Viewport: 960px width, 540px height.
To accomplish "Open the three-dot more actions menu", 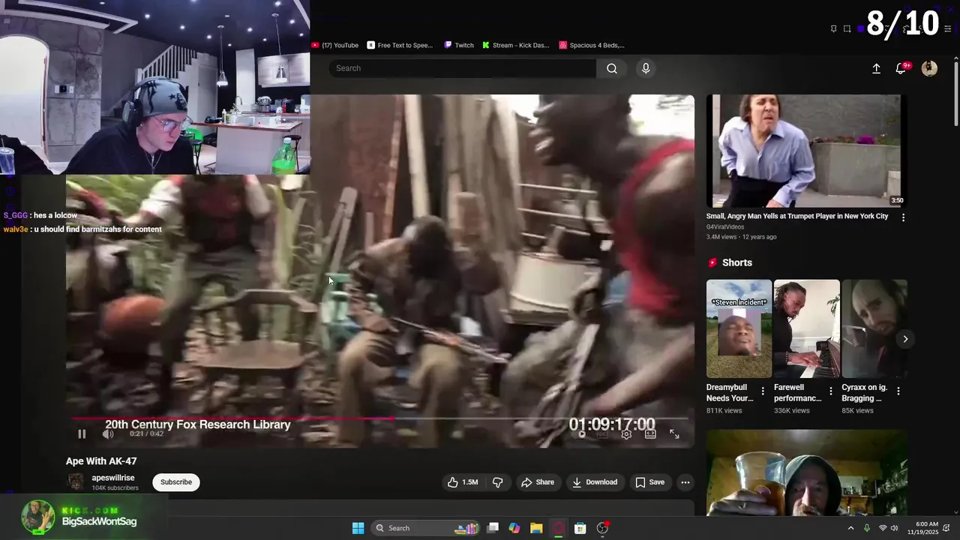I will pyautogui.click(x=685, y=482).
